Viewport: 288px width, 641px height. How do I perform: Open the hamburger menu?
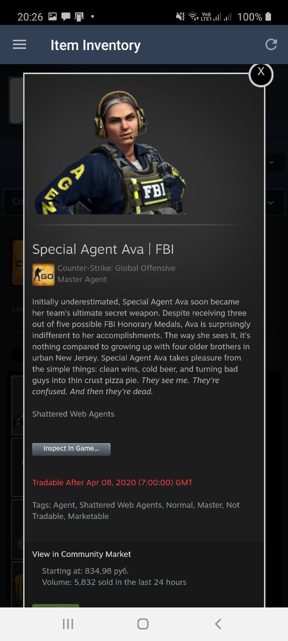pyautogui.click(x=19, y=45)
